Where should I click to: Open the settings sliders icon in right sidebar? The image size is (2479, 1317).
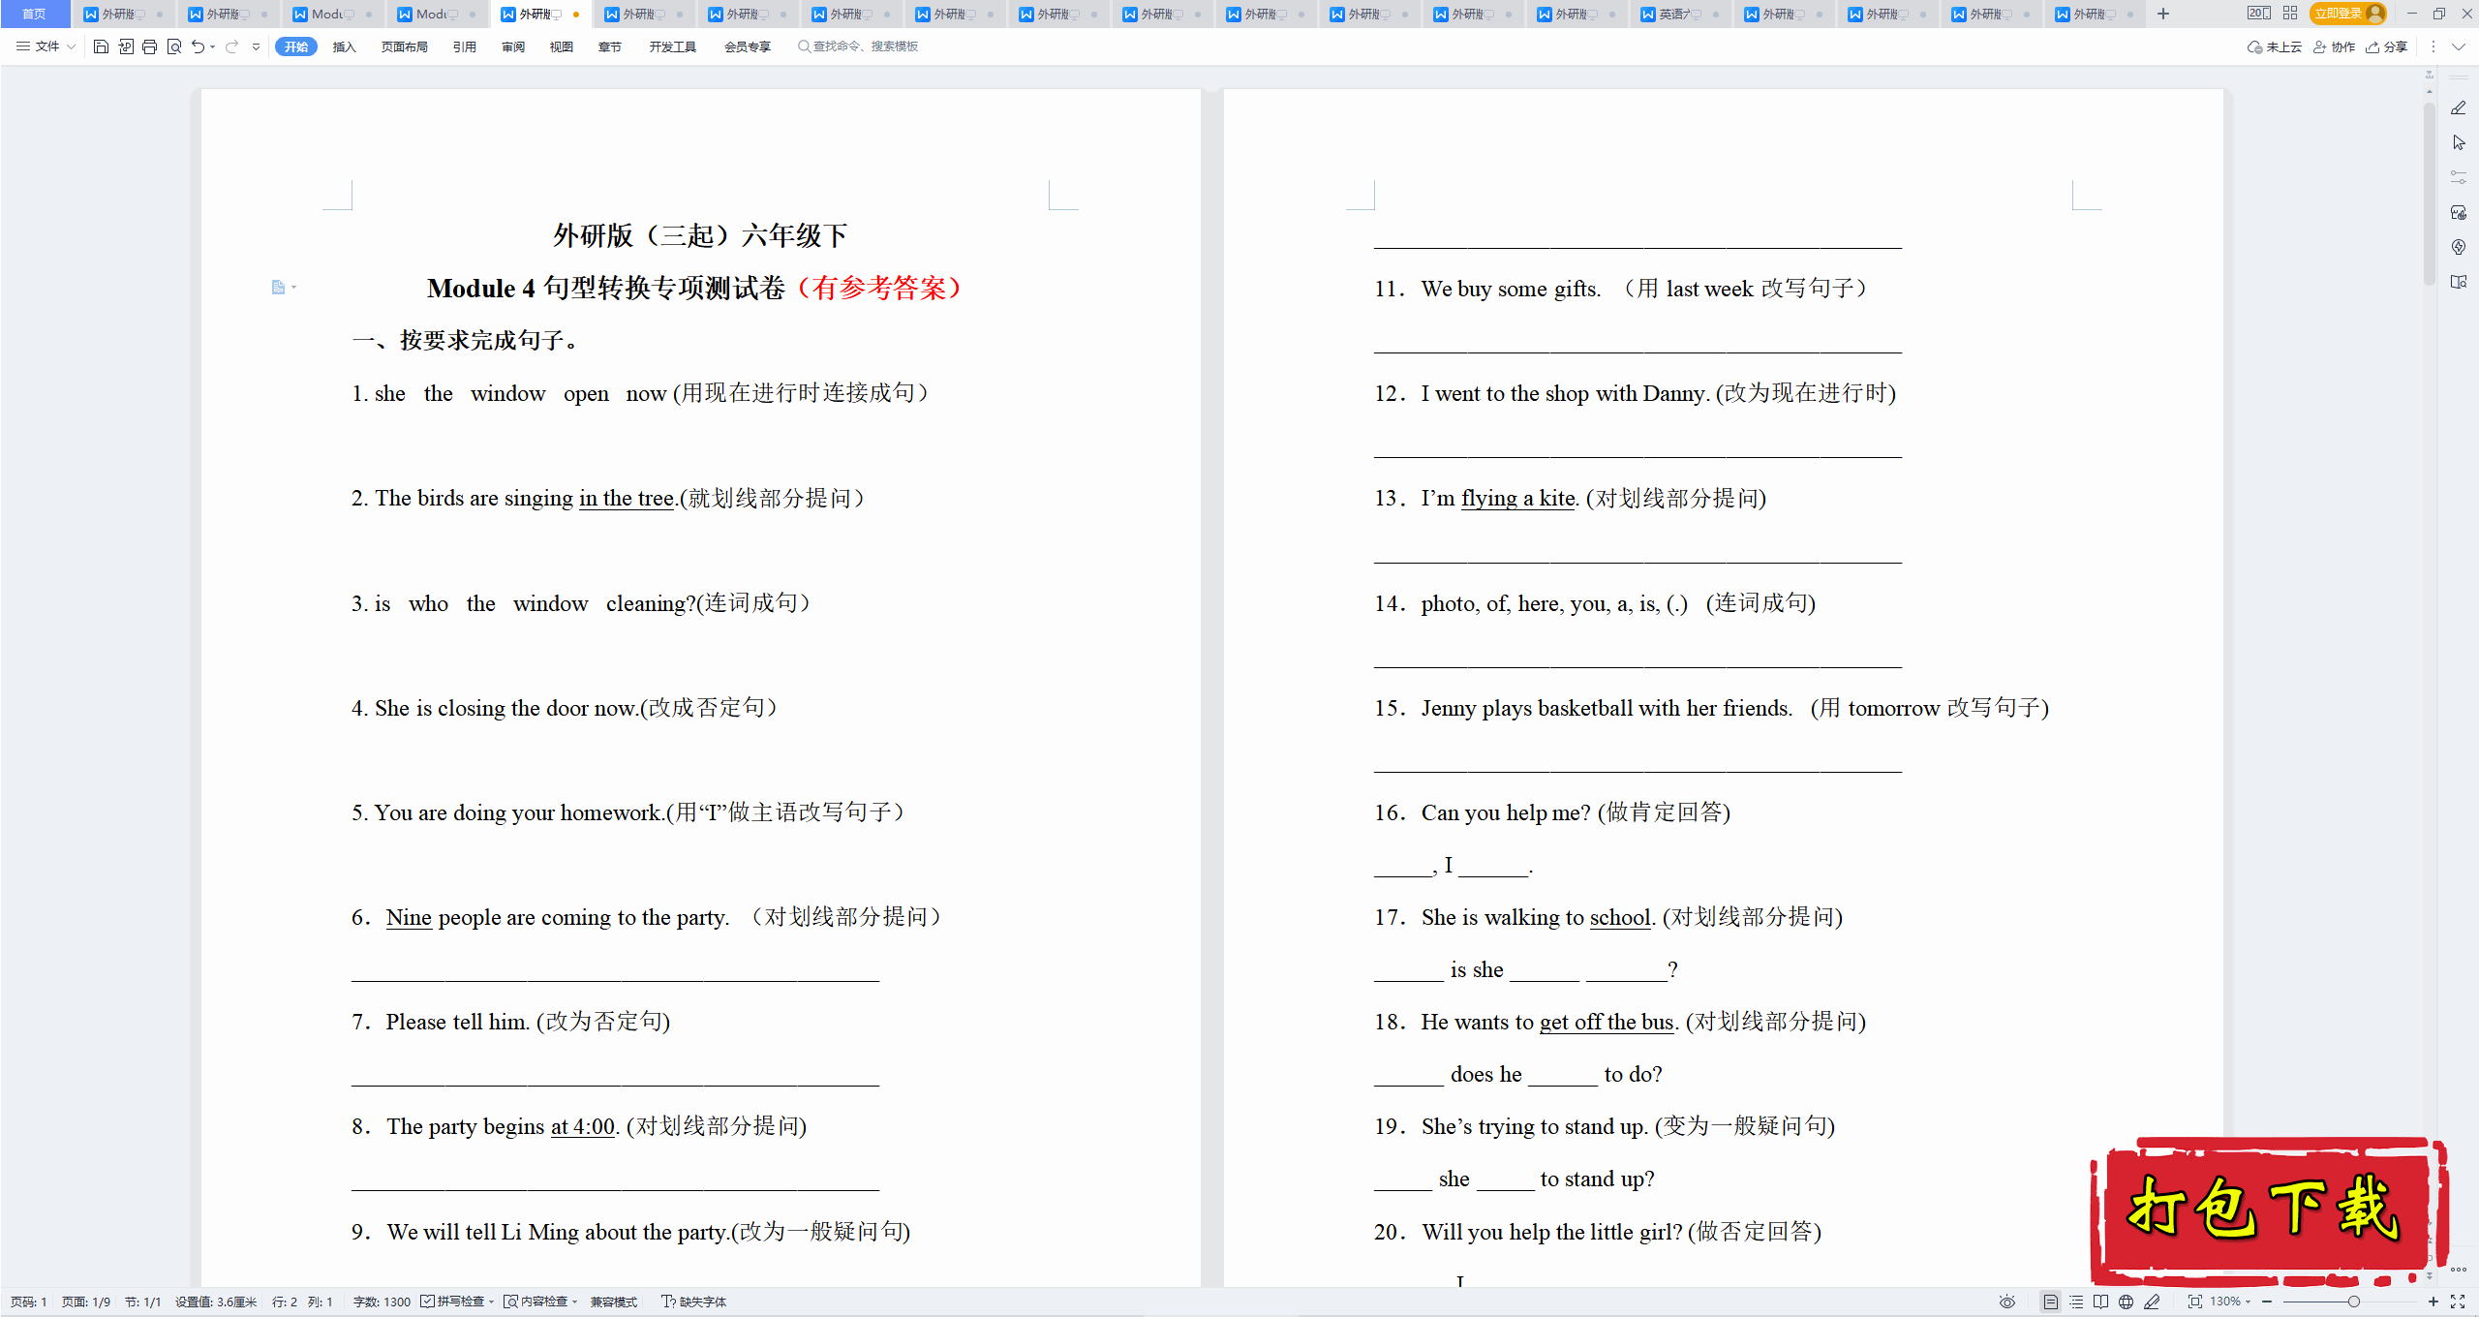pos(2459,177)
